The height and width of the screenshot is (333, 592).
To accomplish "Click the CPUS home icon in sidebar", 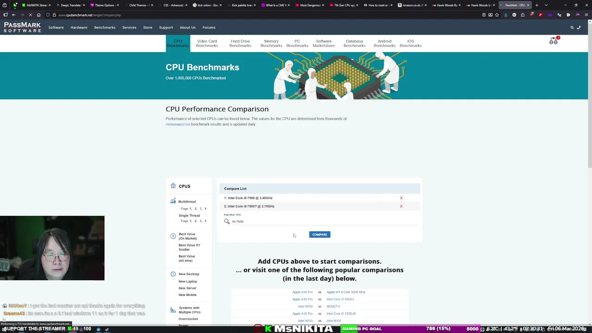I will 173,186.
